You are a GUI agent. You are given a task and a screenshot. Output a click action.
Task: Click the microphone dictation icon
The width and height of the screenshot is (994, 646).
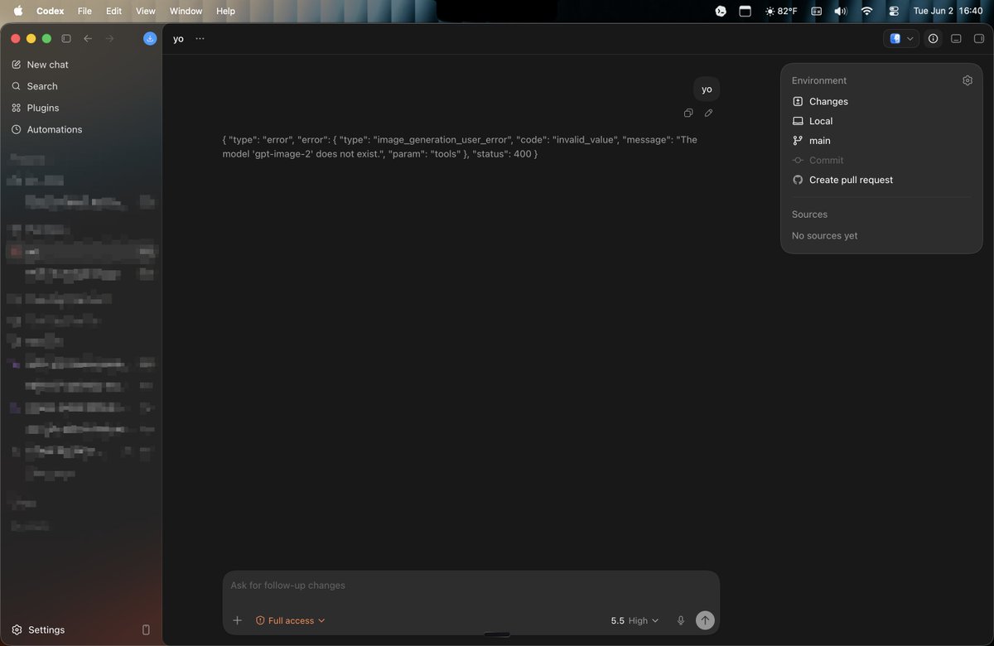pos(681,620)
